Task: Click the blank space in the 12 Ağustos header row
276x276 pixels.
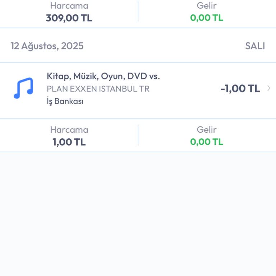Action: point(162,46)
